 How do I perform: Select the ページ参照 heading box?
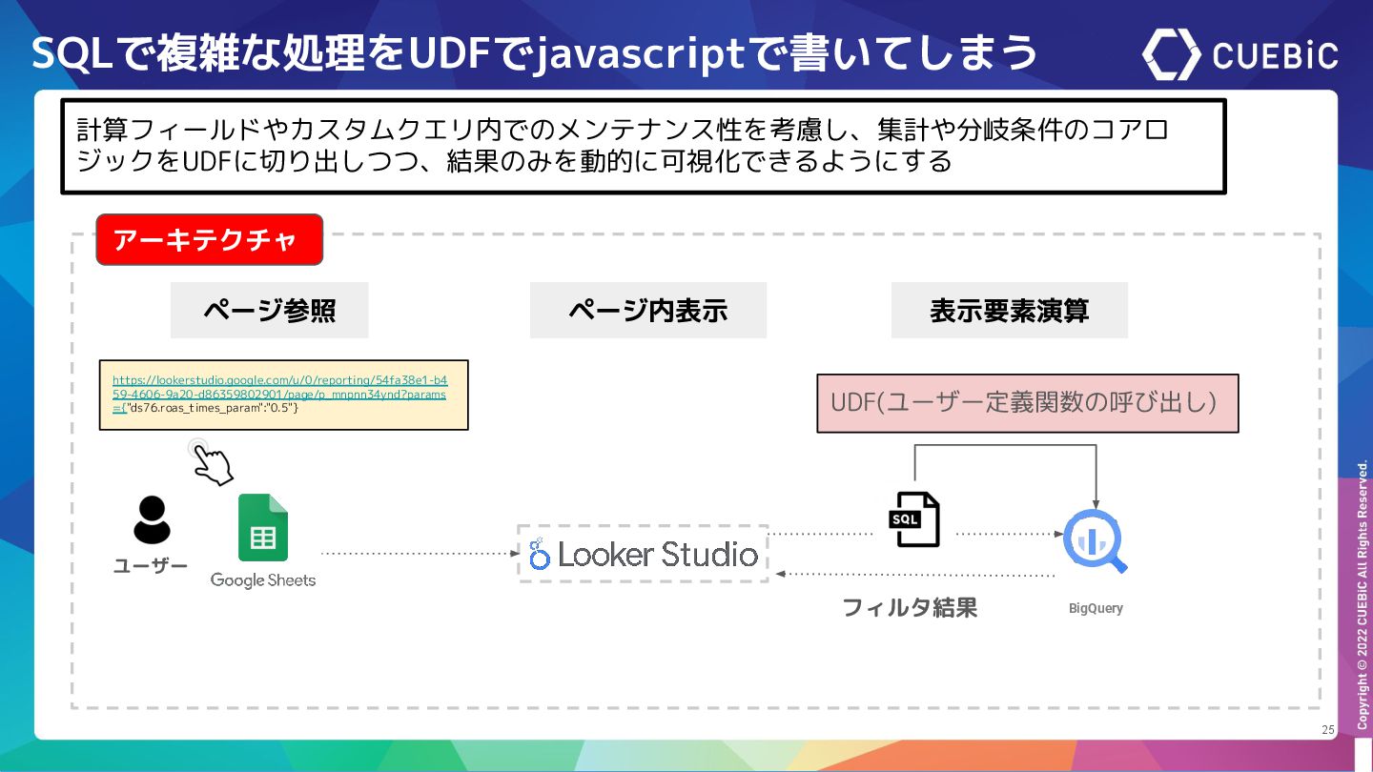270,310
